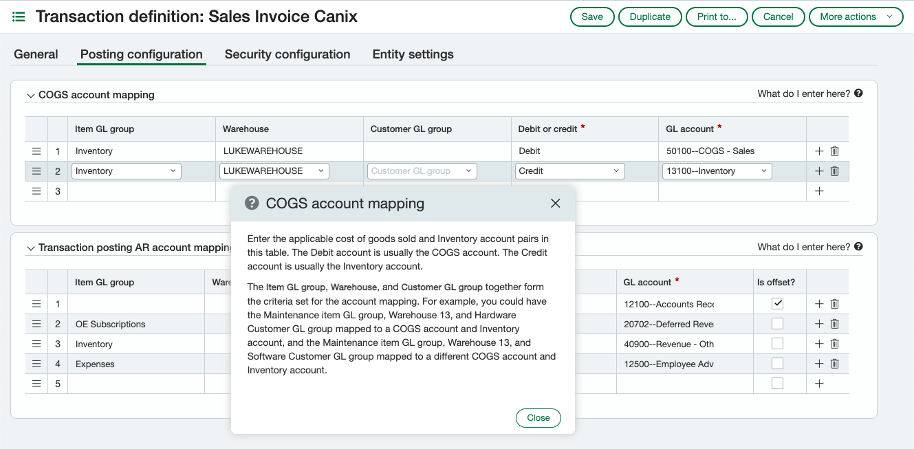Select empty Item GL group cell in COGS row 3
This screenshot has width=914, height=449.
(142, 191)
